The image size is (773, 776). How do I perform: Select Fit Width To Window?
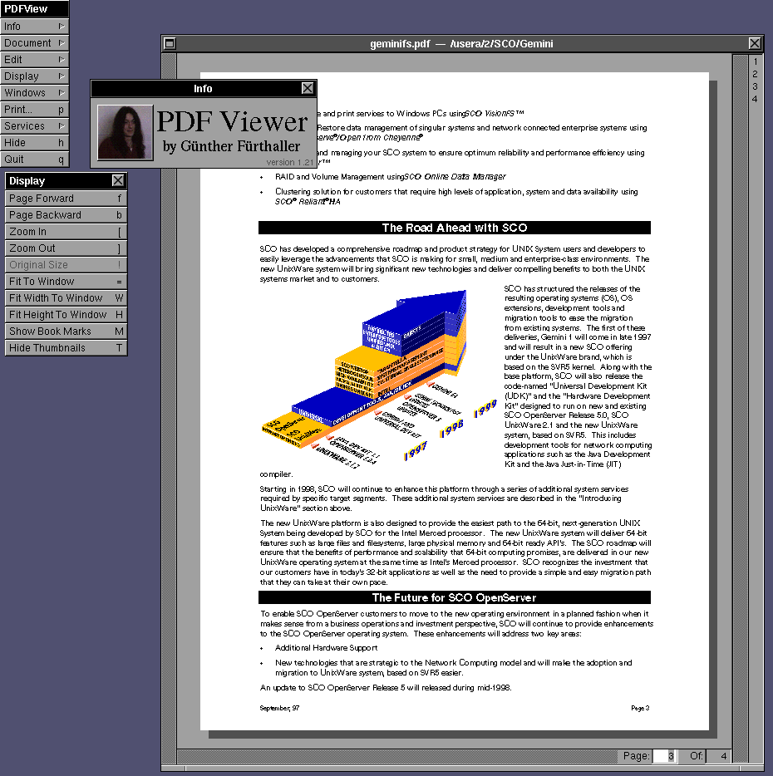pyautogui.click(x=66, y=298)
